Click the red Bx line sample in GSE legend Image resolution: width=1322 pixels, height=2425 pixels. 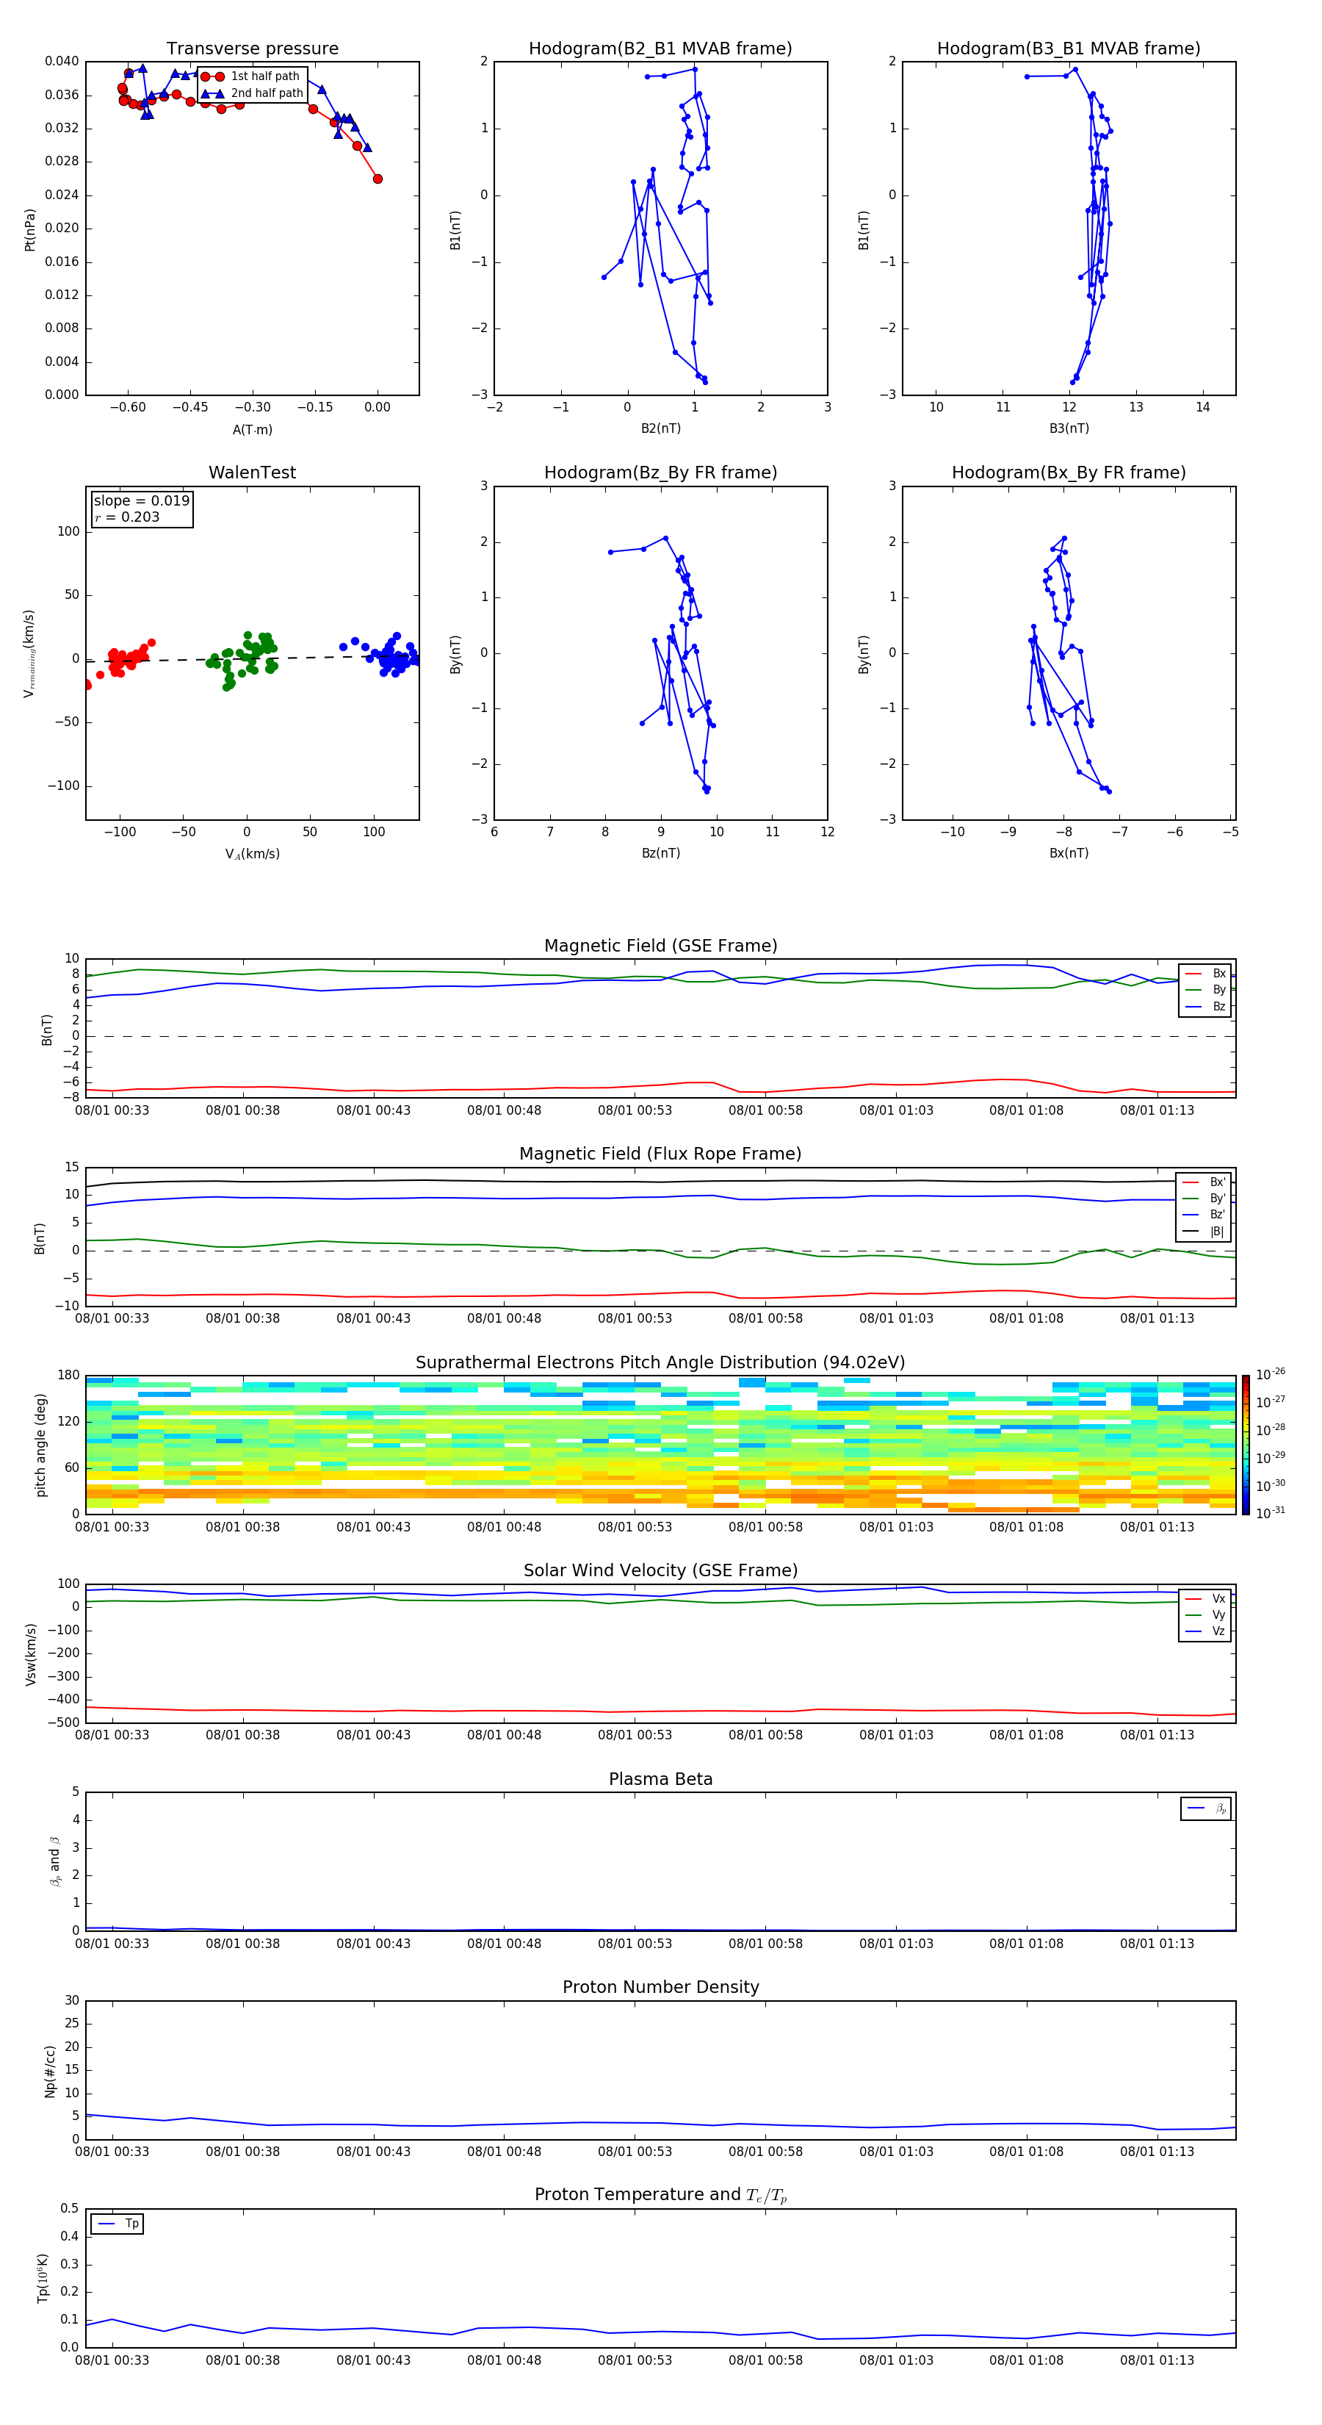(1192, 974)
